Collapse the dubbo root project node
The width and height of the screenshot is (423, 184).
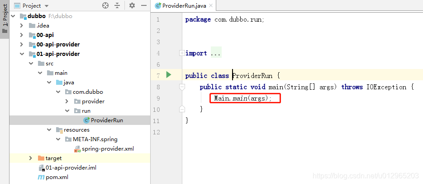(x=13, y=16)
